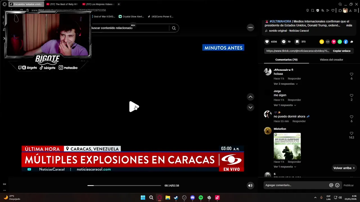Open Misterlion's profile avatar
This screenshot has width=360, height=202.
coord(267,131)
